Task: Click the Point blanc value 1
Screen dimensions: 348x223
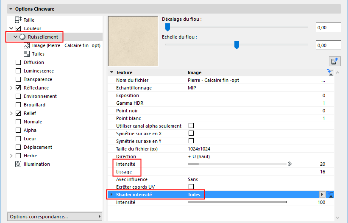Action: 324,118
